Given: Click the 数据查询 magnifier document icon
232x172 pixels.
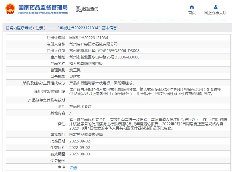Looking at the screenshot, I should coord(79,9).
